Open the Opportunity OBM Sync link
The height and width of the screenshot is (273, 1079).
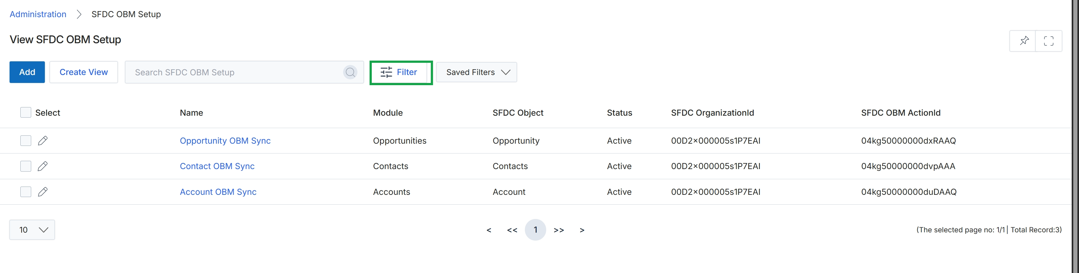(225, 140)
